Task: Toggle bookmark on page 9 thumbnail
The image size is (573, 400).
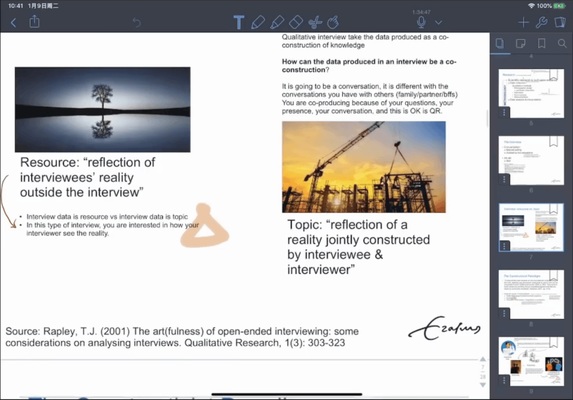Action: 554,343
